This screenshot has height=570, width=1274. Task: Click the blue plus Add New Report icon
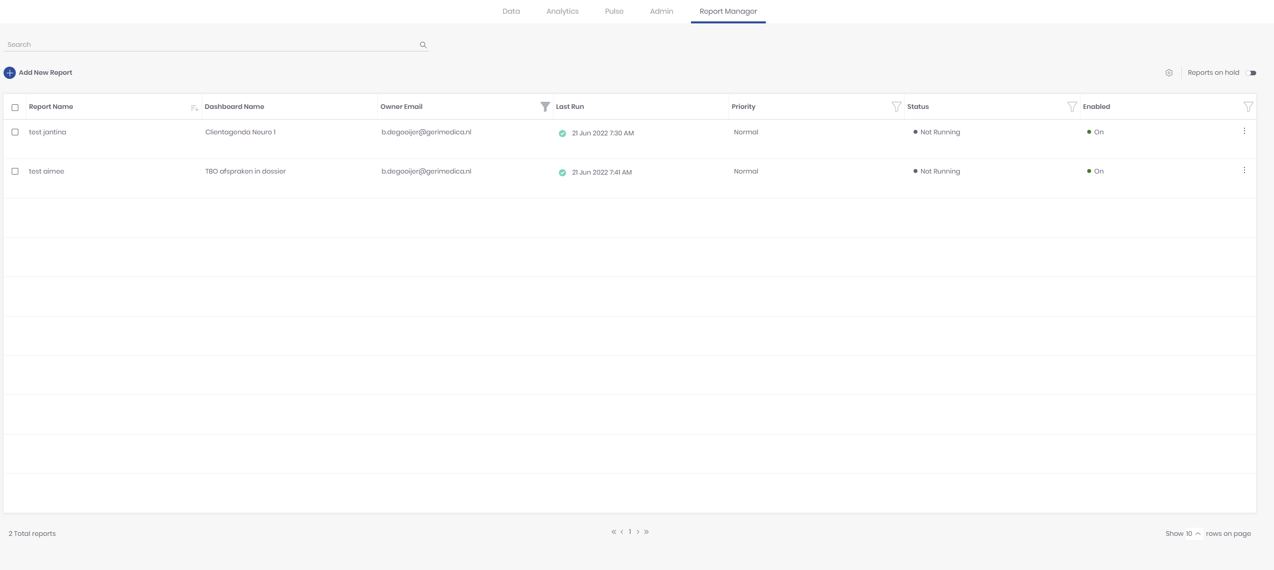[10, 73]
